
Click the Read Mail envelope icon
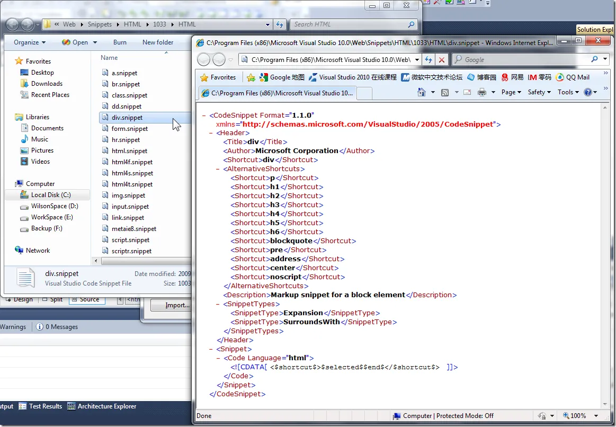coord(467,92)
